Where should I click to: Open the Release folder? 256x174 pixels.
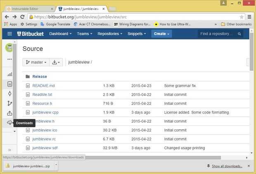click(x=40, y=77)
